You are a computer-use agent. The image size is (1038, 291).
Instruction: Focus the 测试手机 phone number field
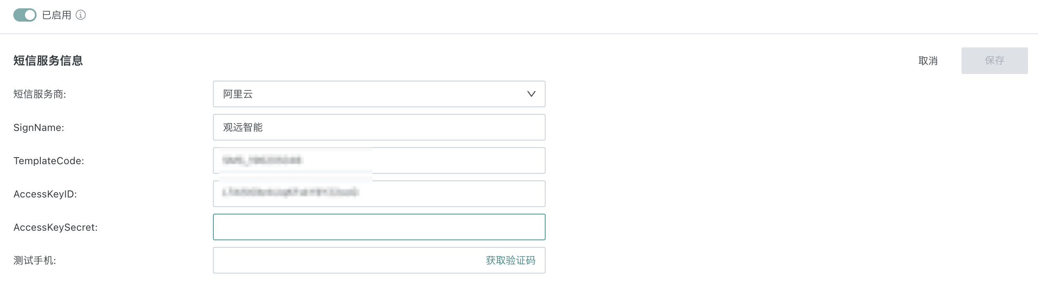click(345, 260)
